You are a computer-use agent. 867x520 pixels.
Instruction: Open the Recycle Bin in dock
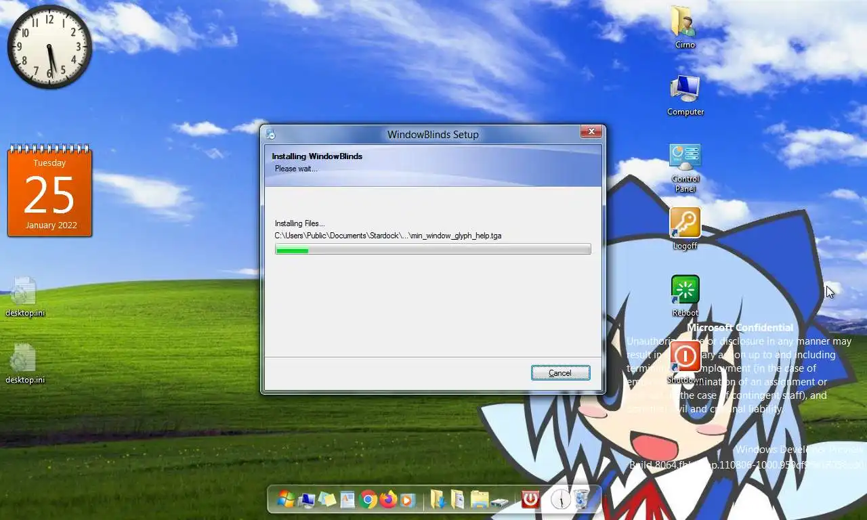[x=581, y=500]
